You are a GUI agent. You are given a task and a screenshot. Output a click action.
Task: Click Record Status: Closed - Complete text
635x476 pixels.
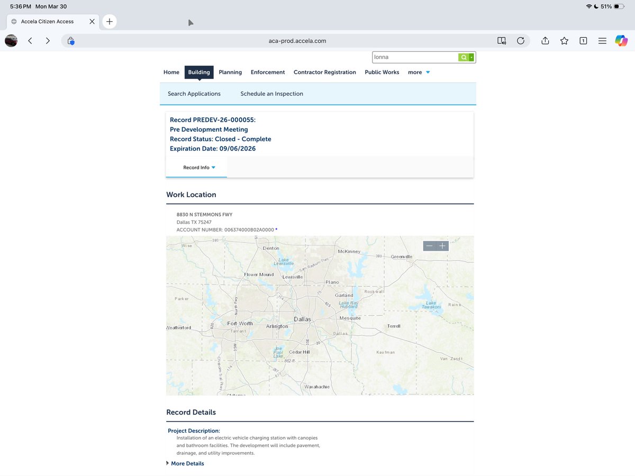221,139
